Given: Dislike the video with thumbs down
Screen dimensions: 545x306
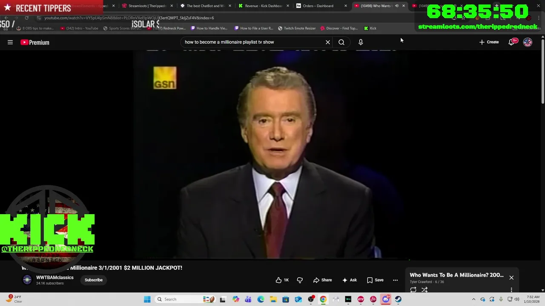Looking at the screenshot, I should (x=300, y=280).
